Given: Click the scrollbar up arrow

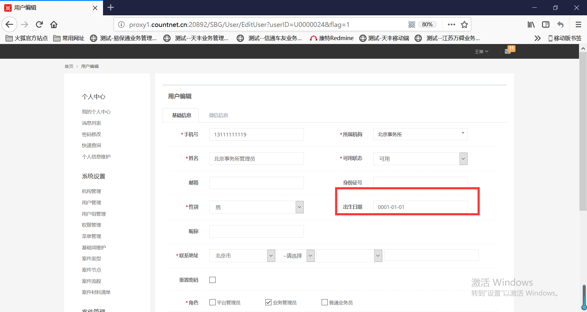Looking at the screenshot, I should point(583,48).
